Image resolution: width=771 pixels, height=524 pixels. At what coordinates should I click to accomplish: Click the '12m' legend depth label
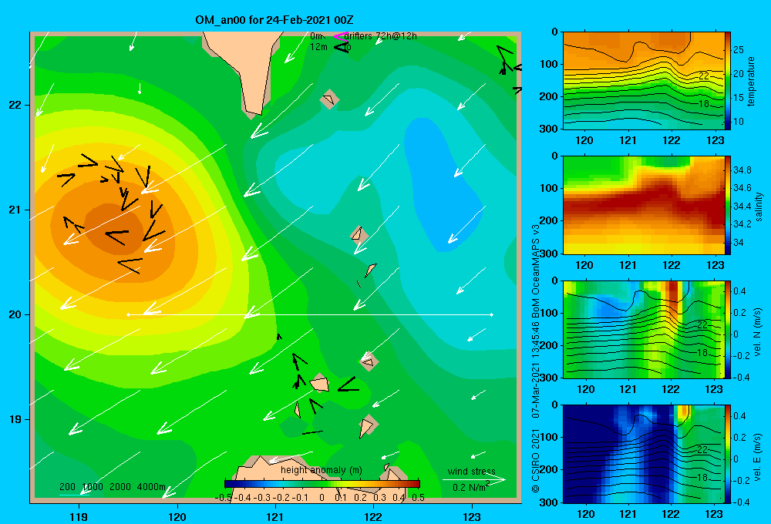coord(318,47)
